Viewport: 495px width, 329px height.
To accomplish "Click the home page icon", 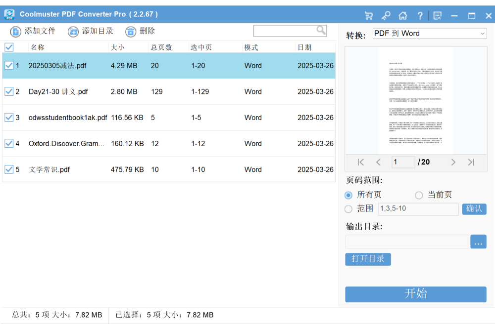I will pos(402,15).
